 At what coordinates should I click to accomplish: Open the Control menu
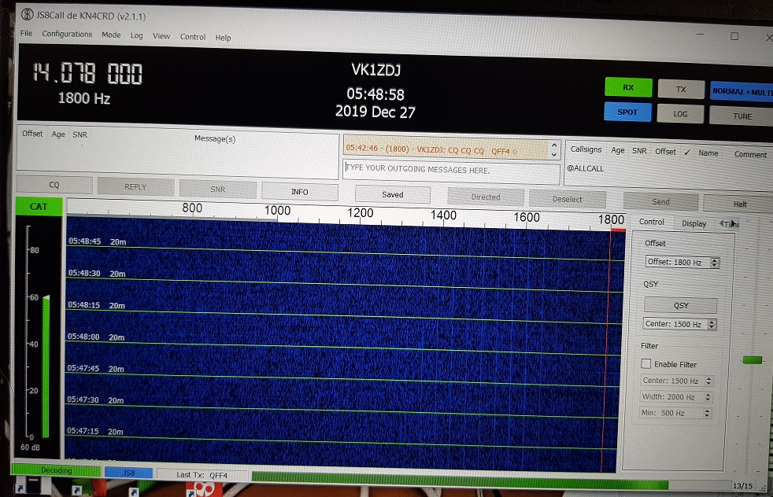point(193,37)
